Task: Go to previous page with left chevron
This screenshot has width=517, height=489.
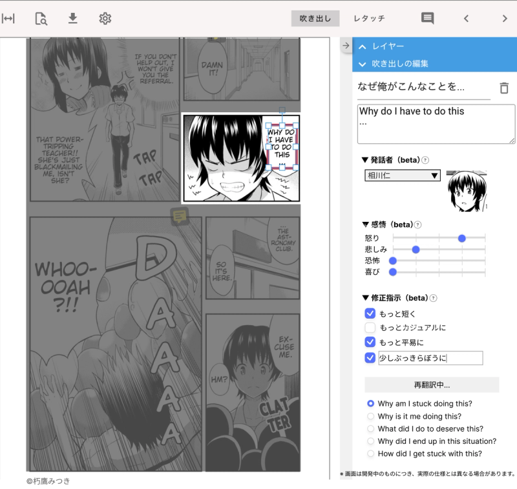Action: click(x=466, y=19)
